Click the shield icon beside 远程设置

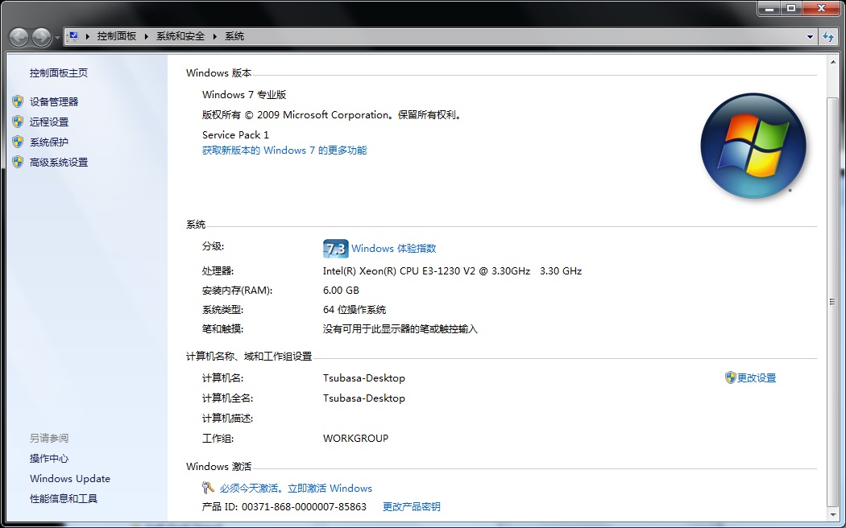click(x=18, y=122)
